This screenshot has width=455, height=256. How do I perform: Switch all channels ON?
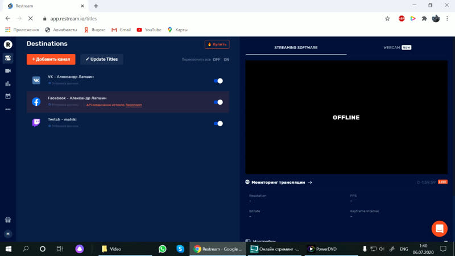(x=226, y=60)
